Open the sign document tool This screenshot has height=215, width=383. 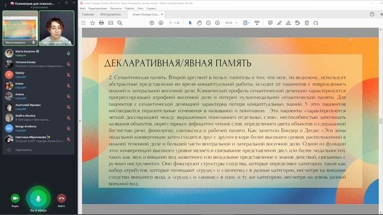point(288,23)
